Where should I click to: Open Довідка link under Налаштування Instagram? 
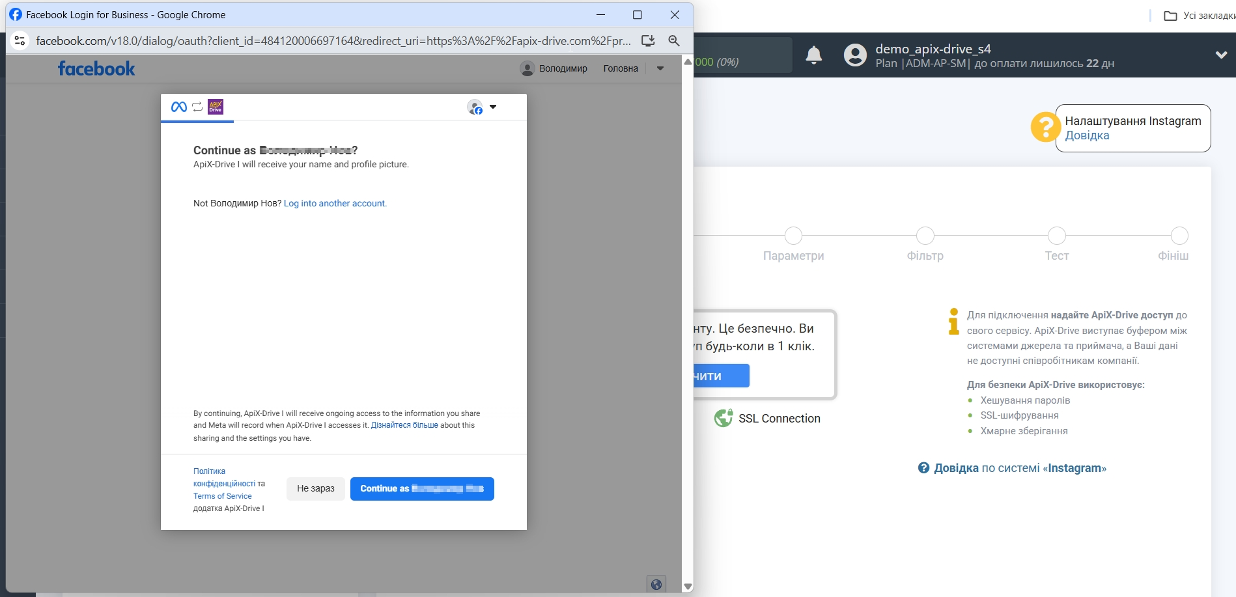(x=1087, y=135)
